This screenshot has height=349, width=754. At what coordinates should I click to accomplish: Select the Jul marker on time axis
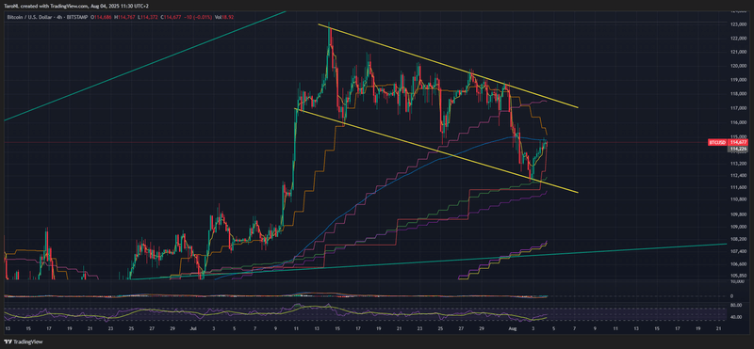point(193,330)
